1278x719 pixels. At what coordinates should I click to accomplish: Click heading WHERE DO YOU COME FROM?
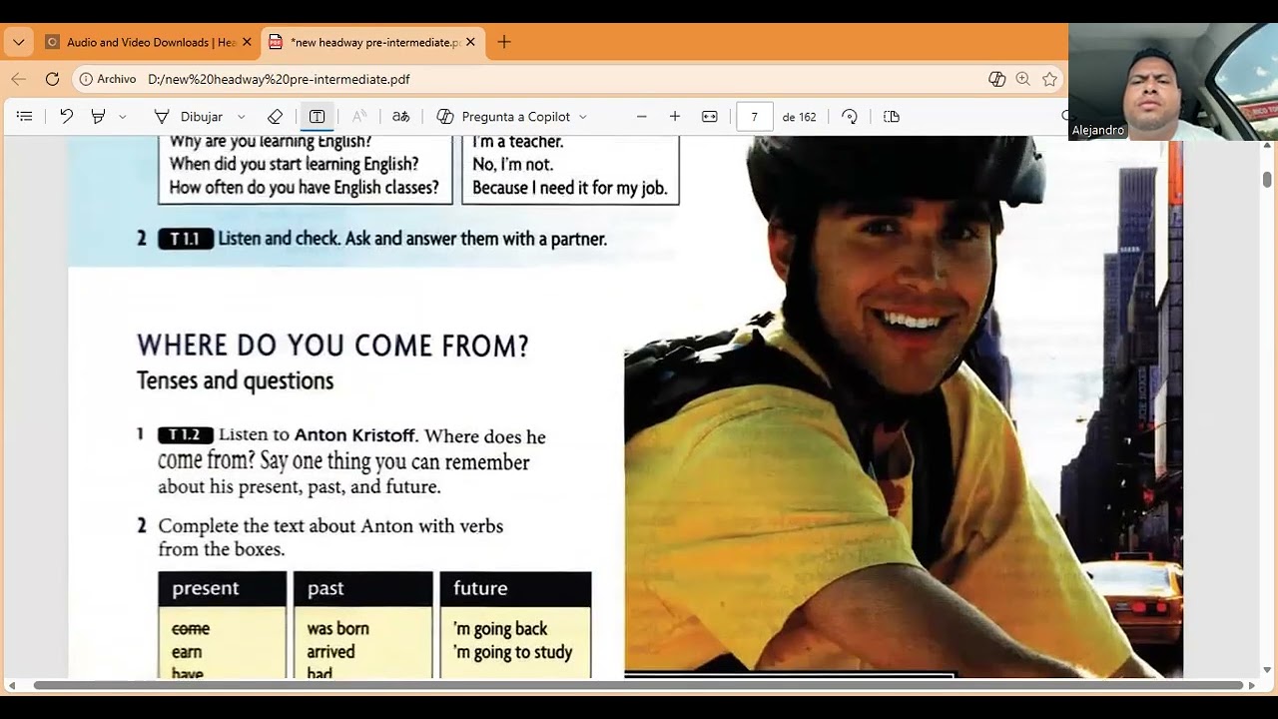(332, 347)
